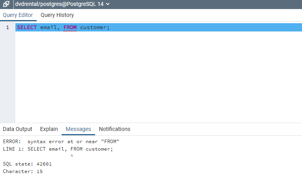Open the dvdrental/postgres@PostgreSQL 14 connection selector

pos(59,4)
